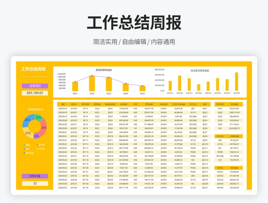Click the 业务员8 bar in the salesperson chart
Viewport: 268px width, 203px height.
(x=237, y=82)
